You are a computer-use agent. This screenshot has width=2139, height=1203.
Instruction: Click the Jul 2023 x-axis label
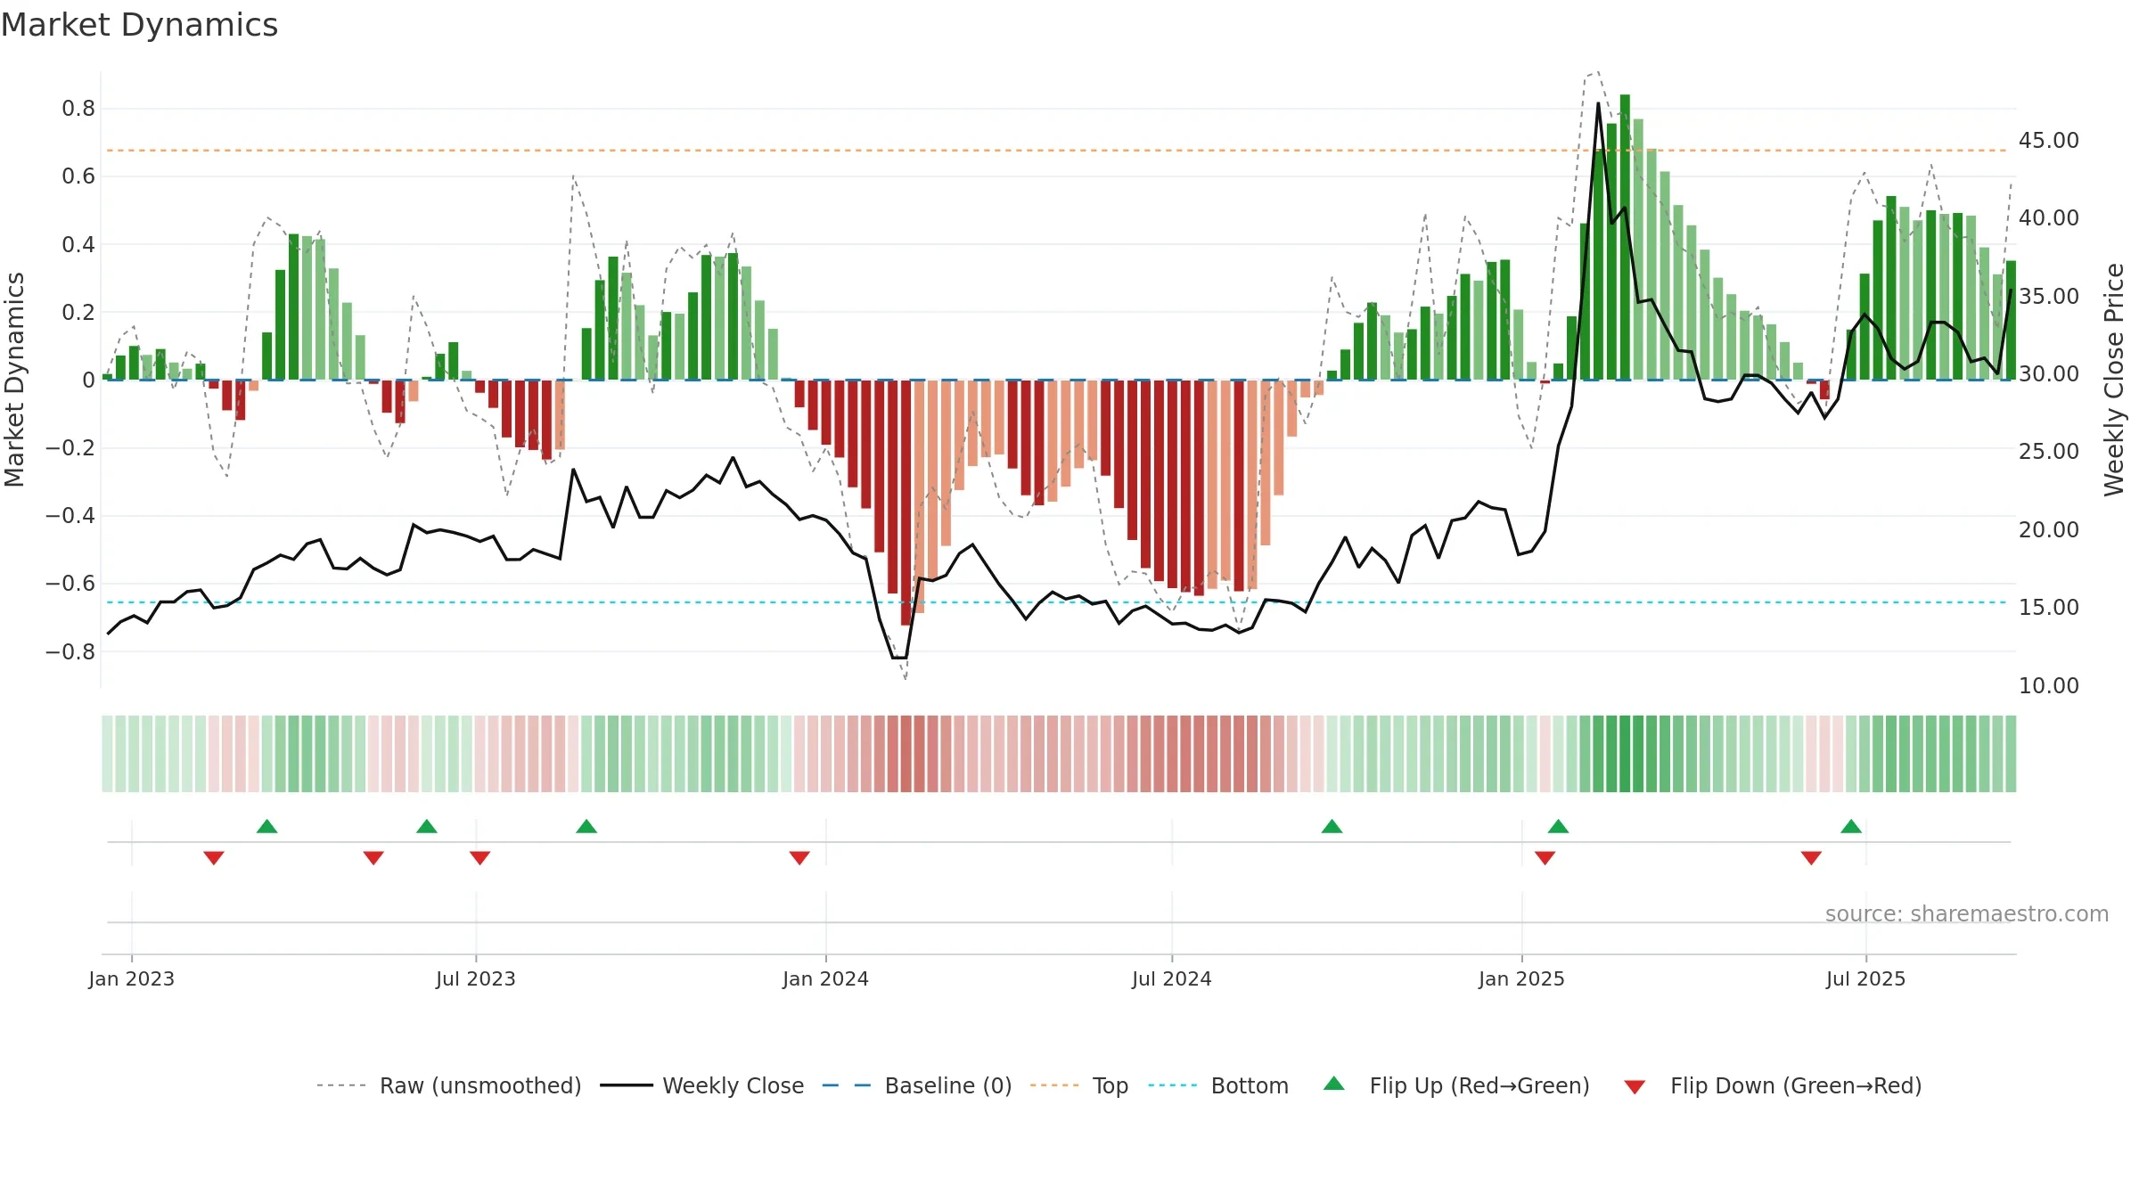475,978
